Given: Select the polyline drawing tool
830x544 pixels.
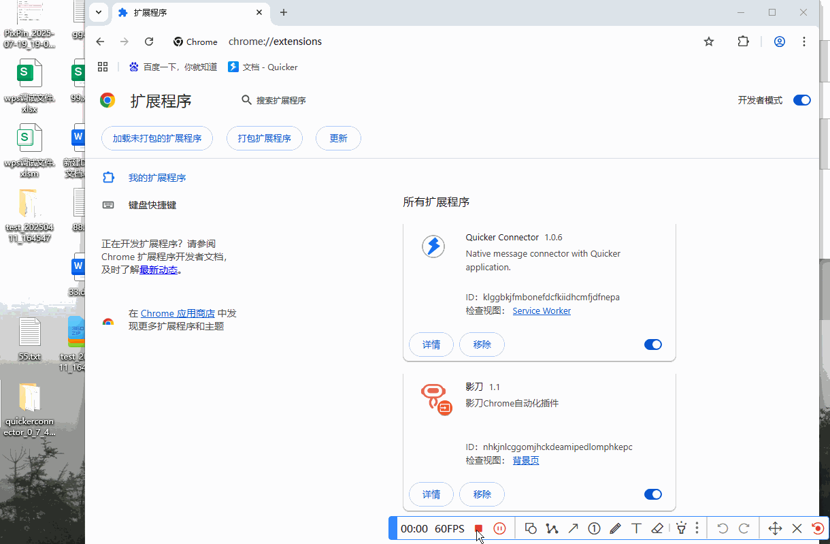Looking at the screenshot, I should (x=552, y=528).
